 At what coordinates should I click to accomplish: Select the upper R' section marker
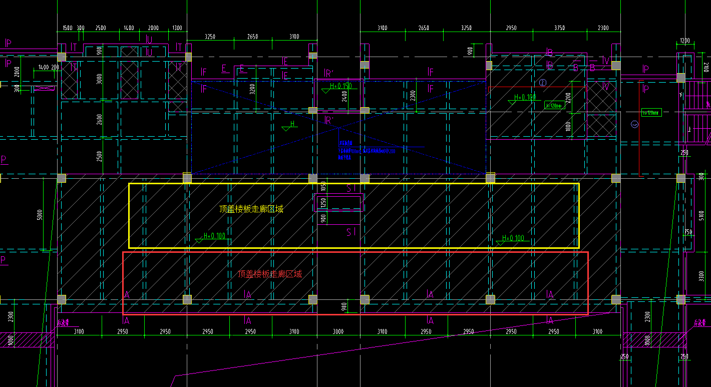tap(329, 74)
